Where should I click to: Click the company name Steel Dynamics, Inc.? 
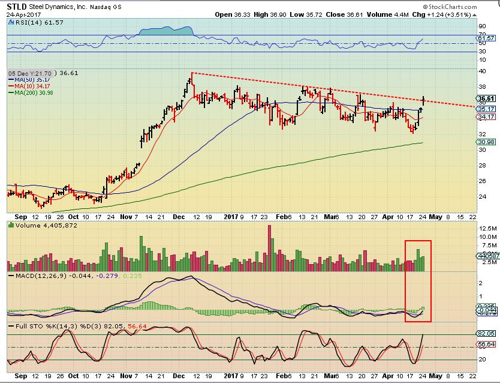pos(58,7)
